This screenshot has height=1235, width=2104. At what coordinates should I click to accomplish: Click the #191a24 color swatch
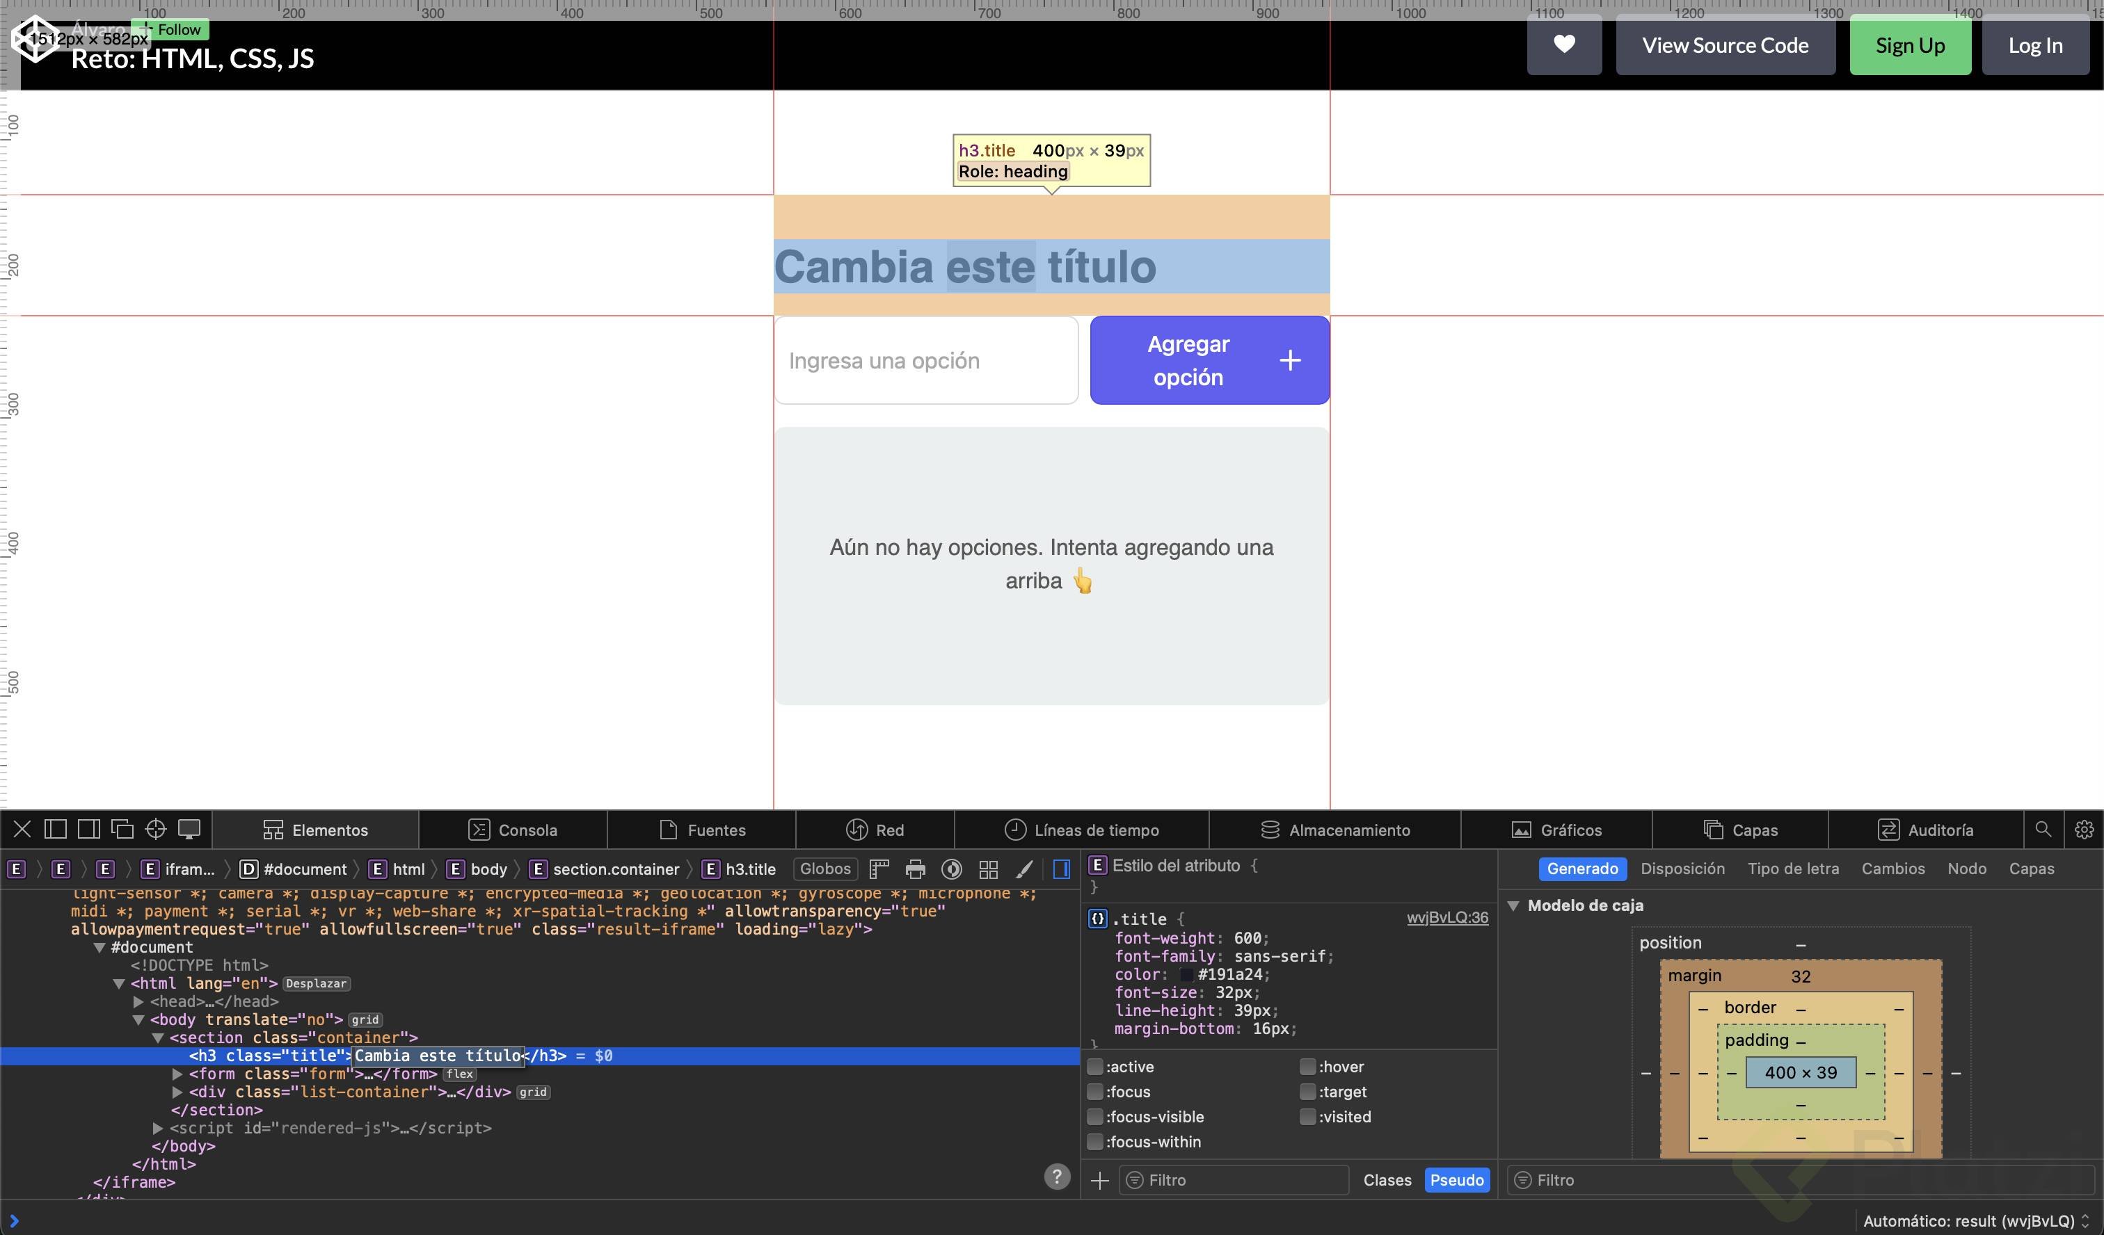click(1186, 975)
